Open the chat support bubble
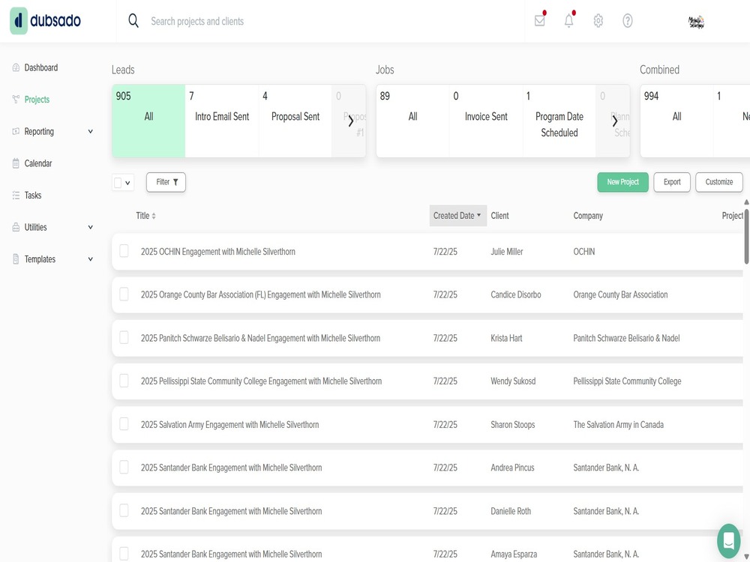The height and width of the screenshot is (562, 750). pyautogui.click(x=728, y=541)
